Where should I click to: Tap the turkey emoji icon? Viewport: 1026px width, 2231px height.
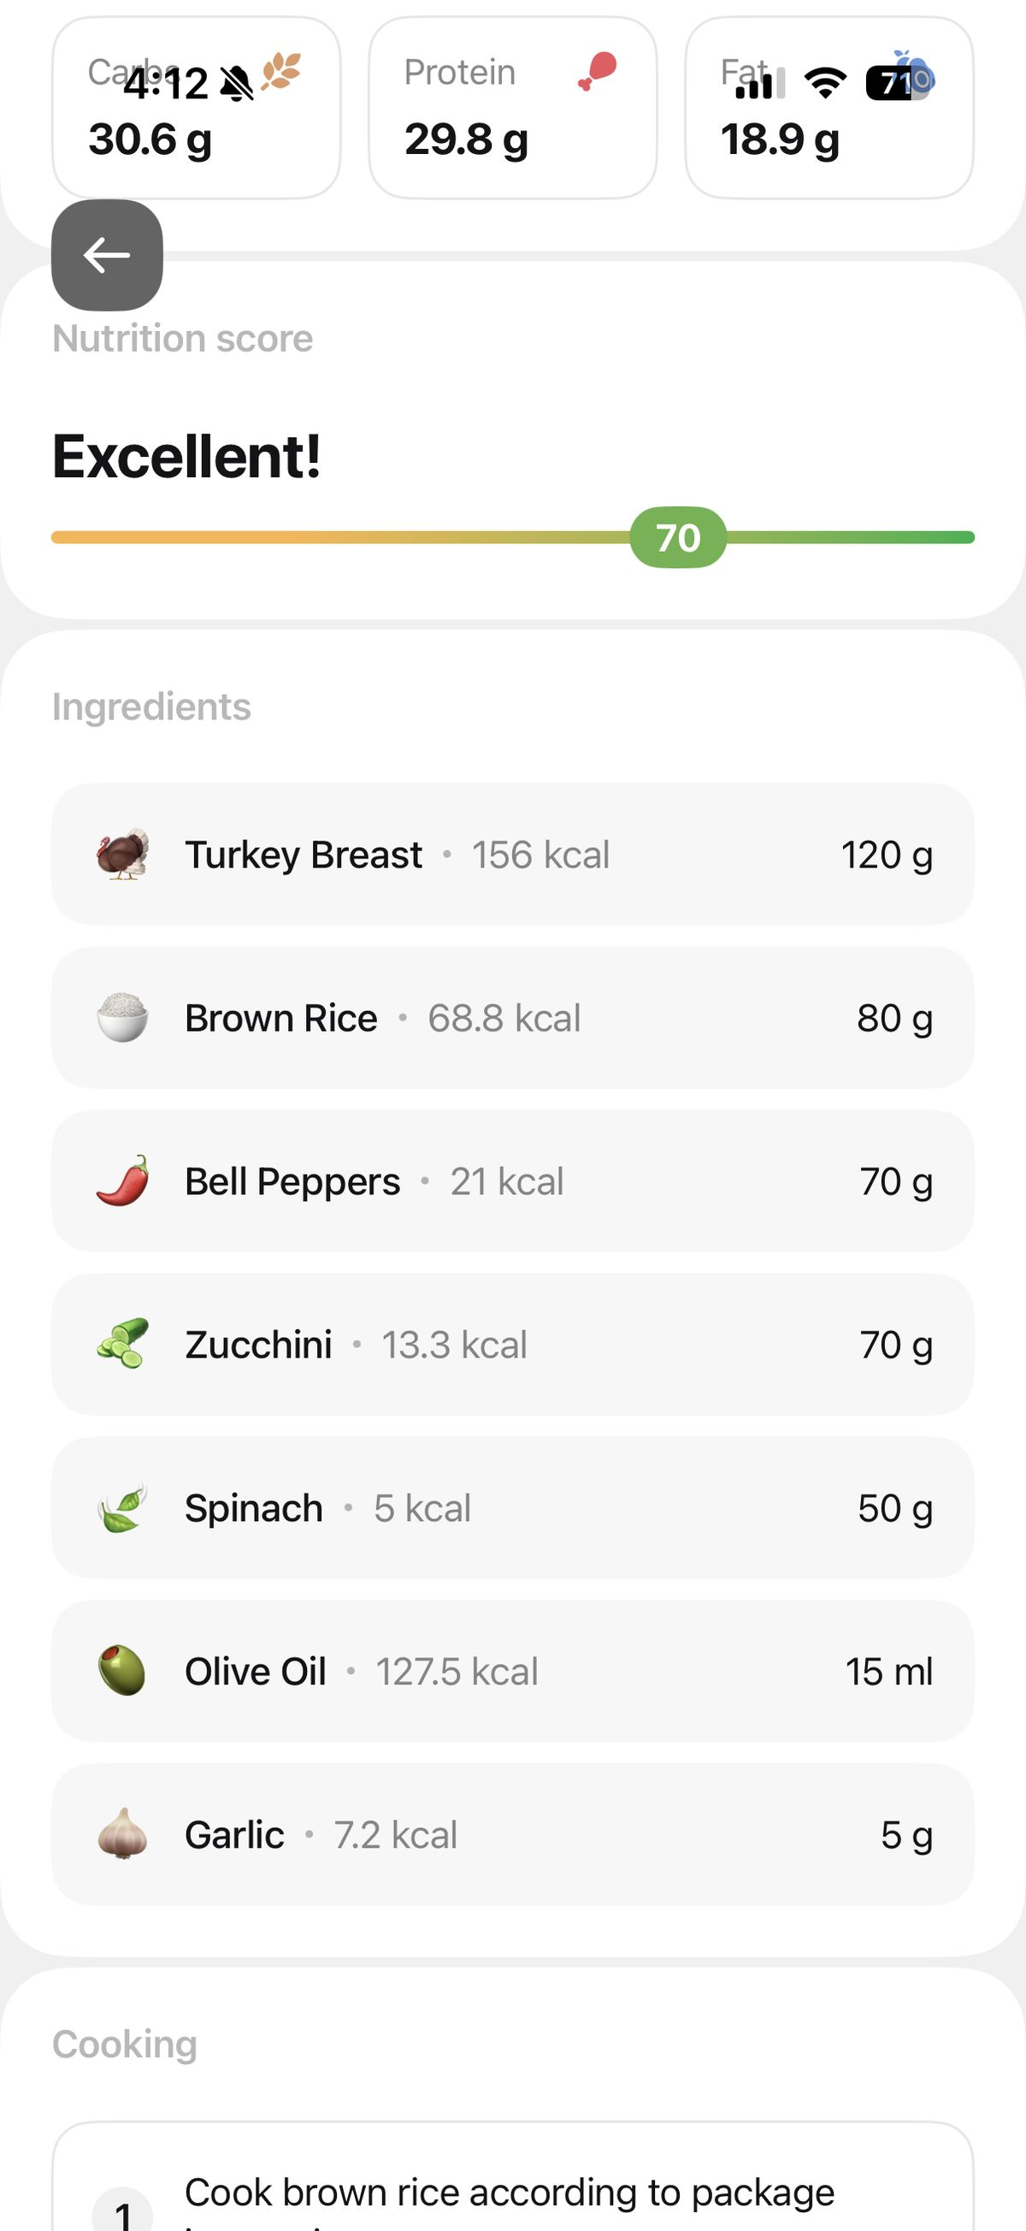[122, 855]
